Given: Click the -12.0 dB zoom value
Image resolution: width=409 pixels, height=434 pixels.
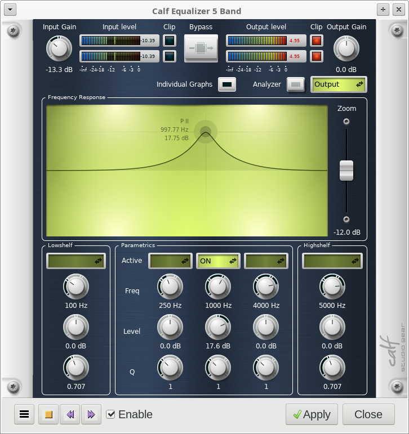Looking at the screenshot, I should [346, 232].
